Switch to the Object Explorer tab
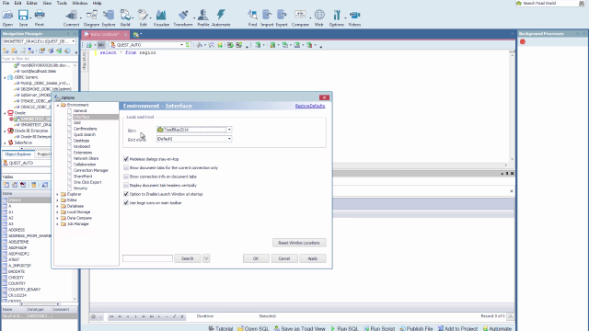Screen dimensions: 589x331 pos(17,154)
